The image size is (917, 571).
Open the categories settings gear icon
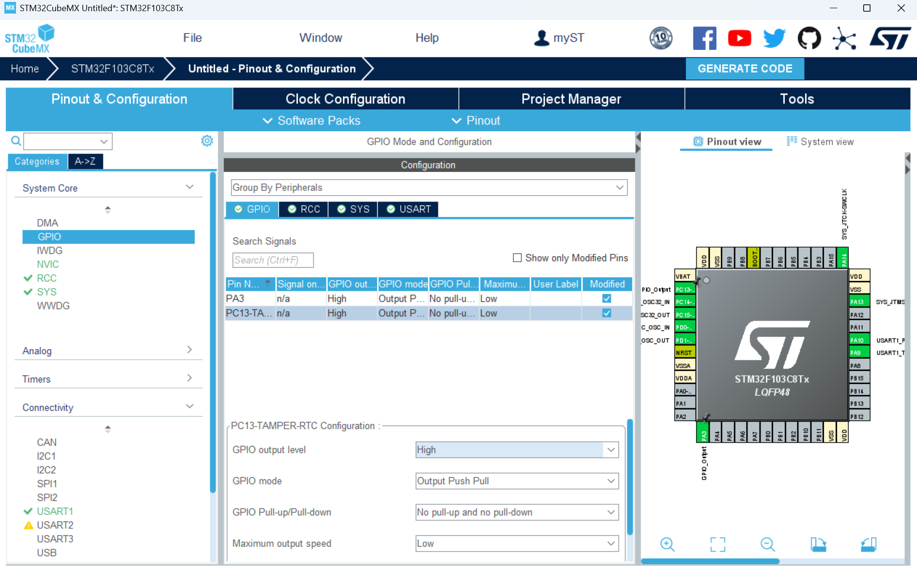(207, 140)
